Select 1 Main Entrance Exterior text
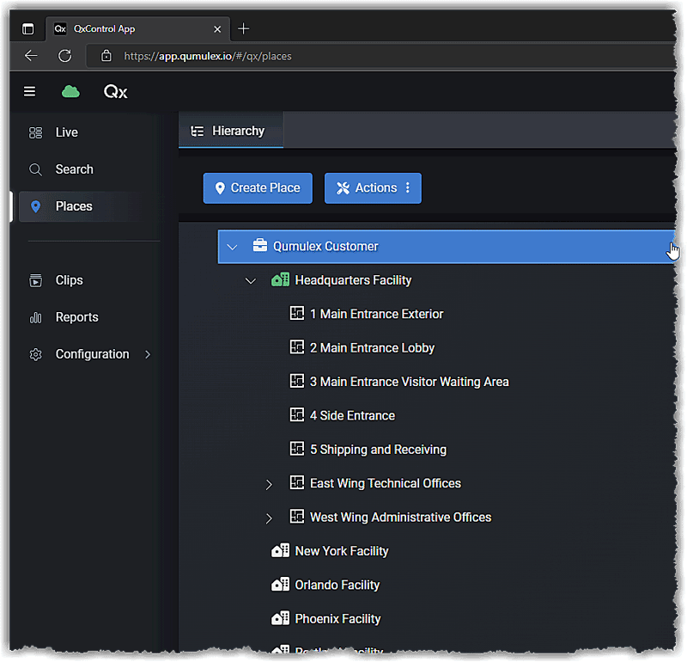Viewport: 687px width, 662px height. (377, 314)
